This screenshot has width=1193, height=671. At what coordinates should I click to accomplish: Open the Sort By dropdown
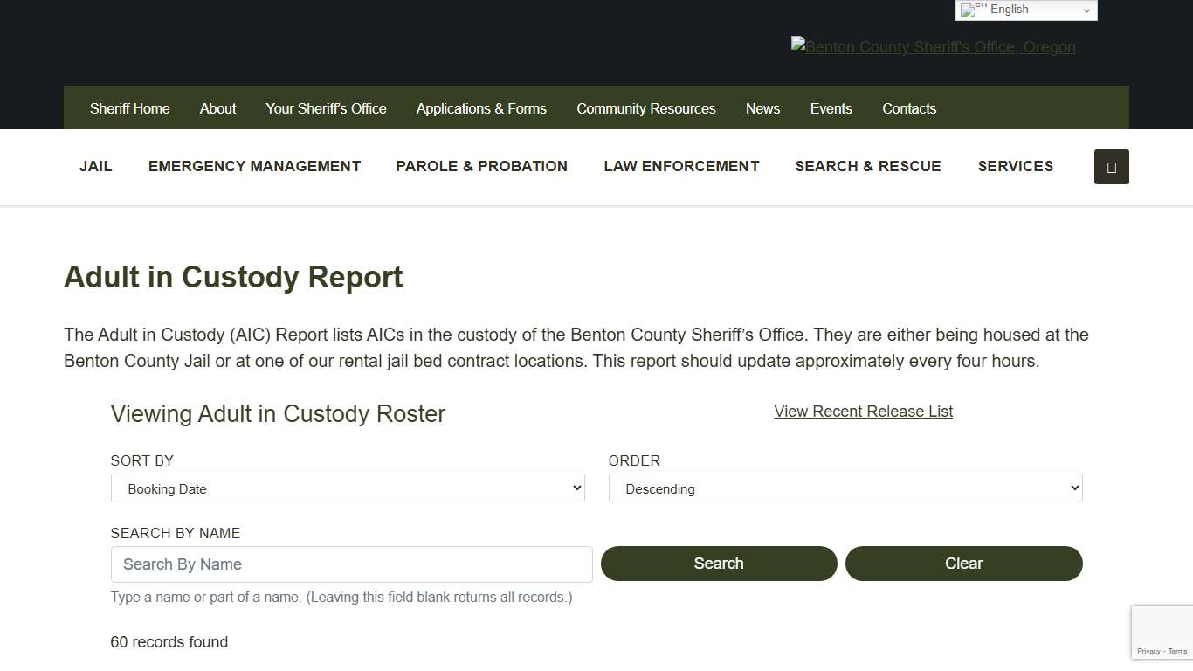click(x=348, y=488)
